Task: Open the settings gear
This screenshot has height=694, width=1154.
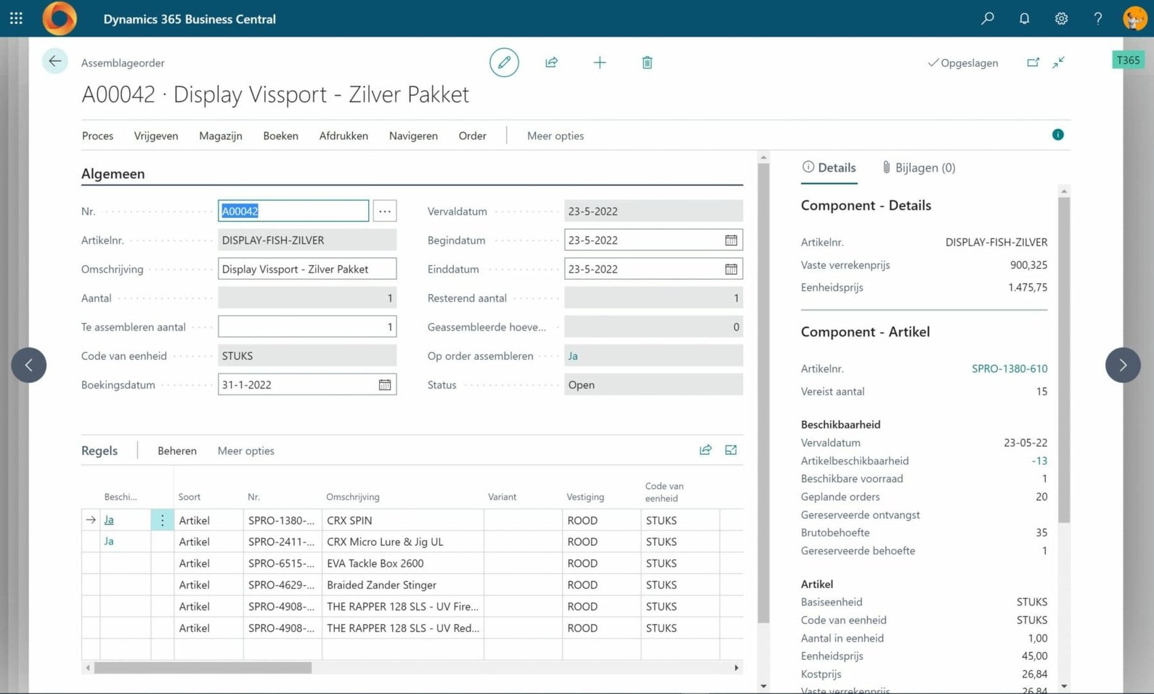Action: click(1061, 18)
